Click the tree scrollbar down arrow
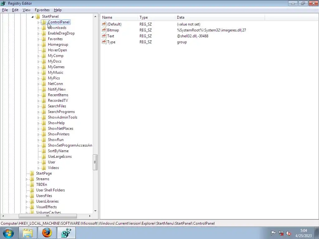 point(95,211)
